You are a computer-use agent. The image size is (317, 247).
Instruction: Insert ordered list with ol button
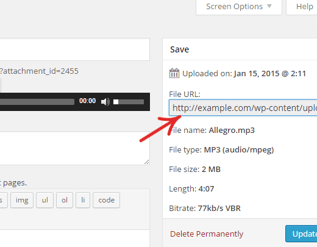65,200
